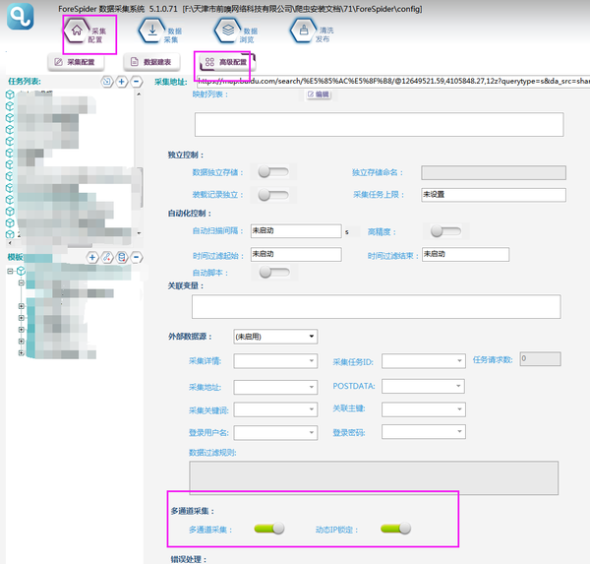Switch to the 数据建表 sub-tab
The height and width of the screenshot is (564, 590).
pos(151,62)
